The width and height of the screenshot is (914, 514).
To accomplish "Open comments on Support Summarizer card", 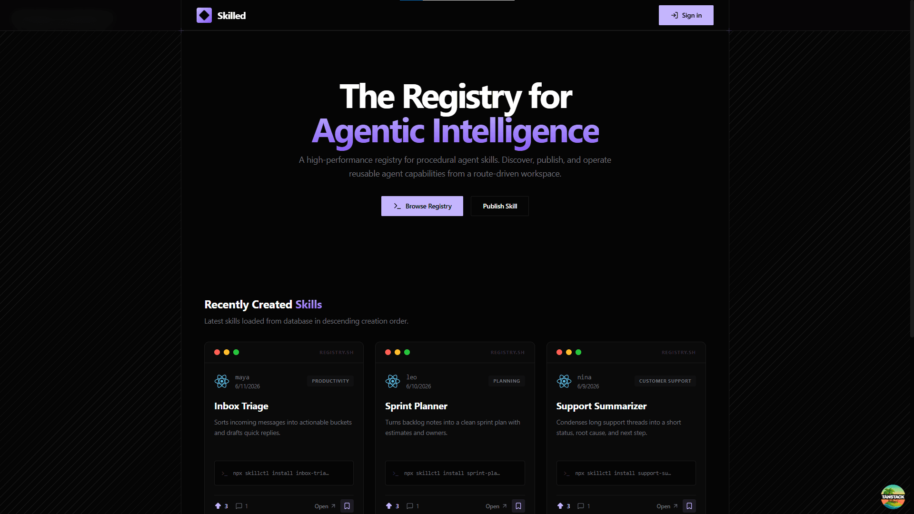I will coord(584,506).
